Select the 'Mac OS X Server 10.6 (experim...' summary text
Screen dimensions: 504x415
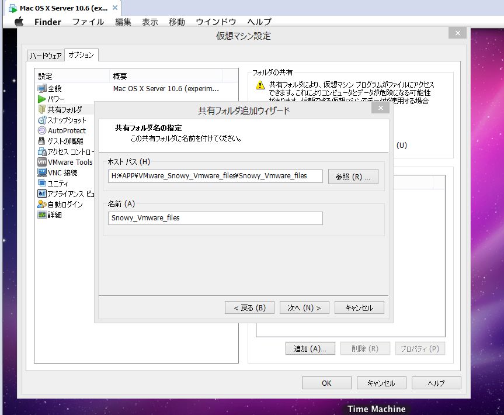(x=166, y=88)
